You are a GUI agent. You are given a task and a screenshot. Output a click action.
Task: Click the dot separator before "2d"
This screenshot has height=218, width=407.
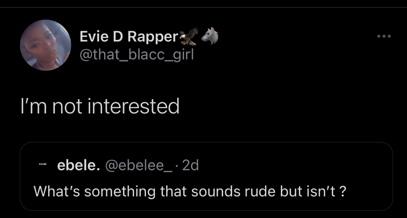tap(177, 165)
